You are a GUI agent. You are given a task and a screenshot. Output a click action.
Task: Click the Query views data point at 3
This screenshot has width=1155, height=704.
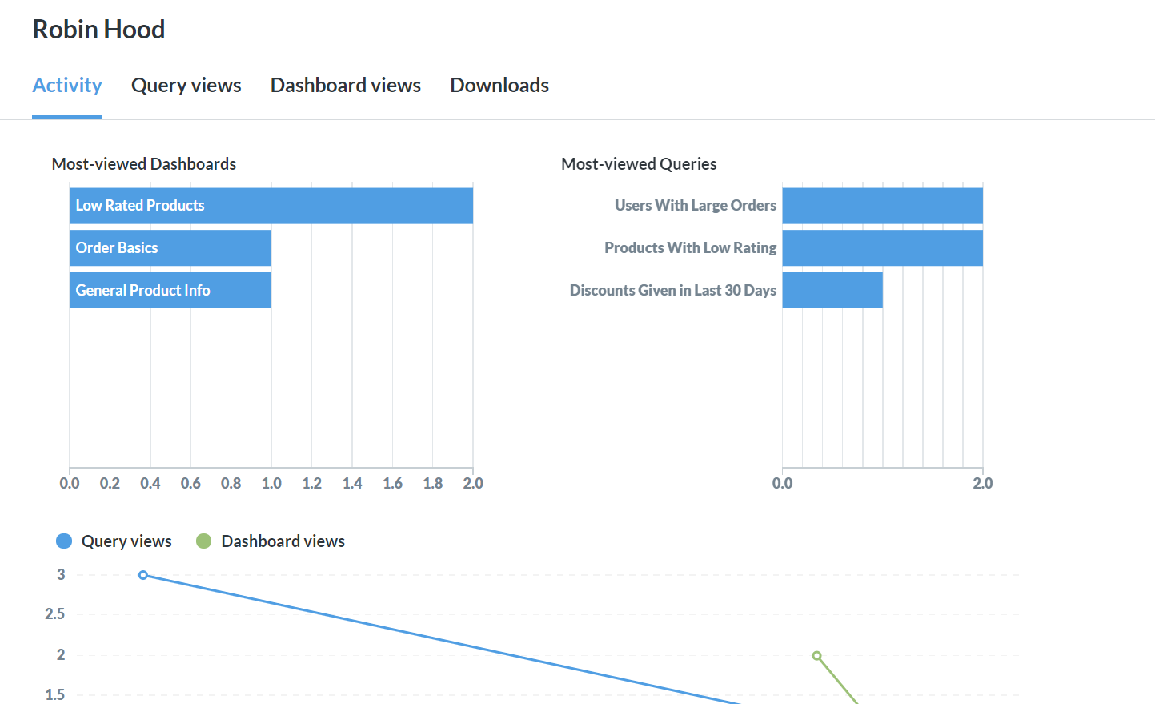pos(143,575)
